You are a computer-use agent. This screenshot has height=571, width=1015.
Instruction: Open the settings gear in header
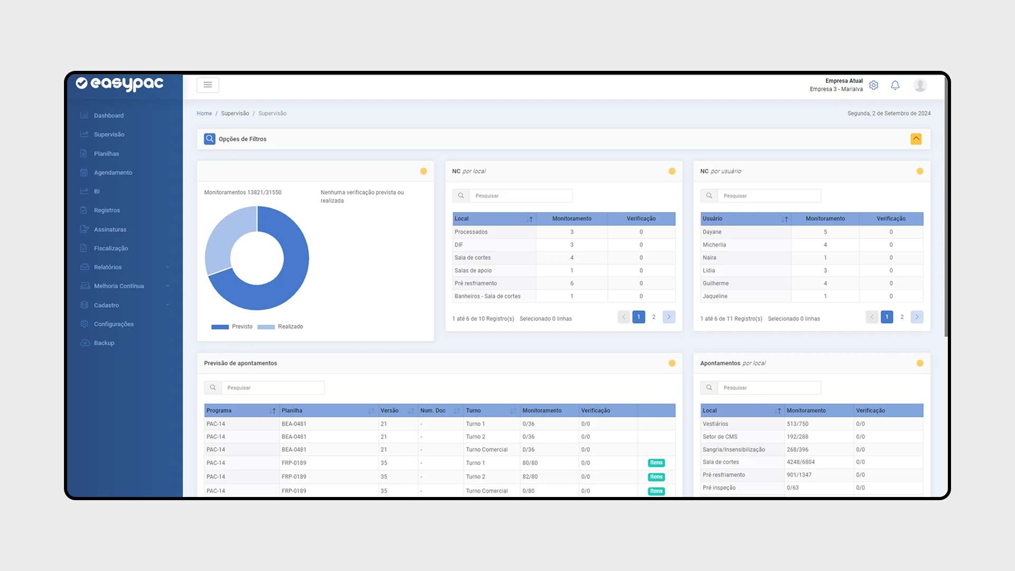(x=873, y=85)
